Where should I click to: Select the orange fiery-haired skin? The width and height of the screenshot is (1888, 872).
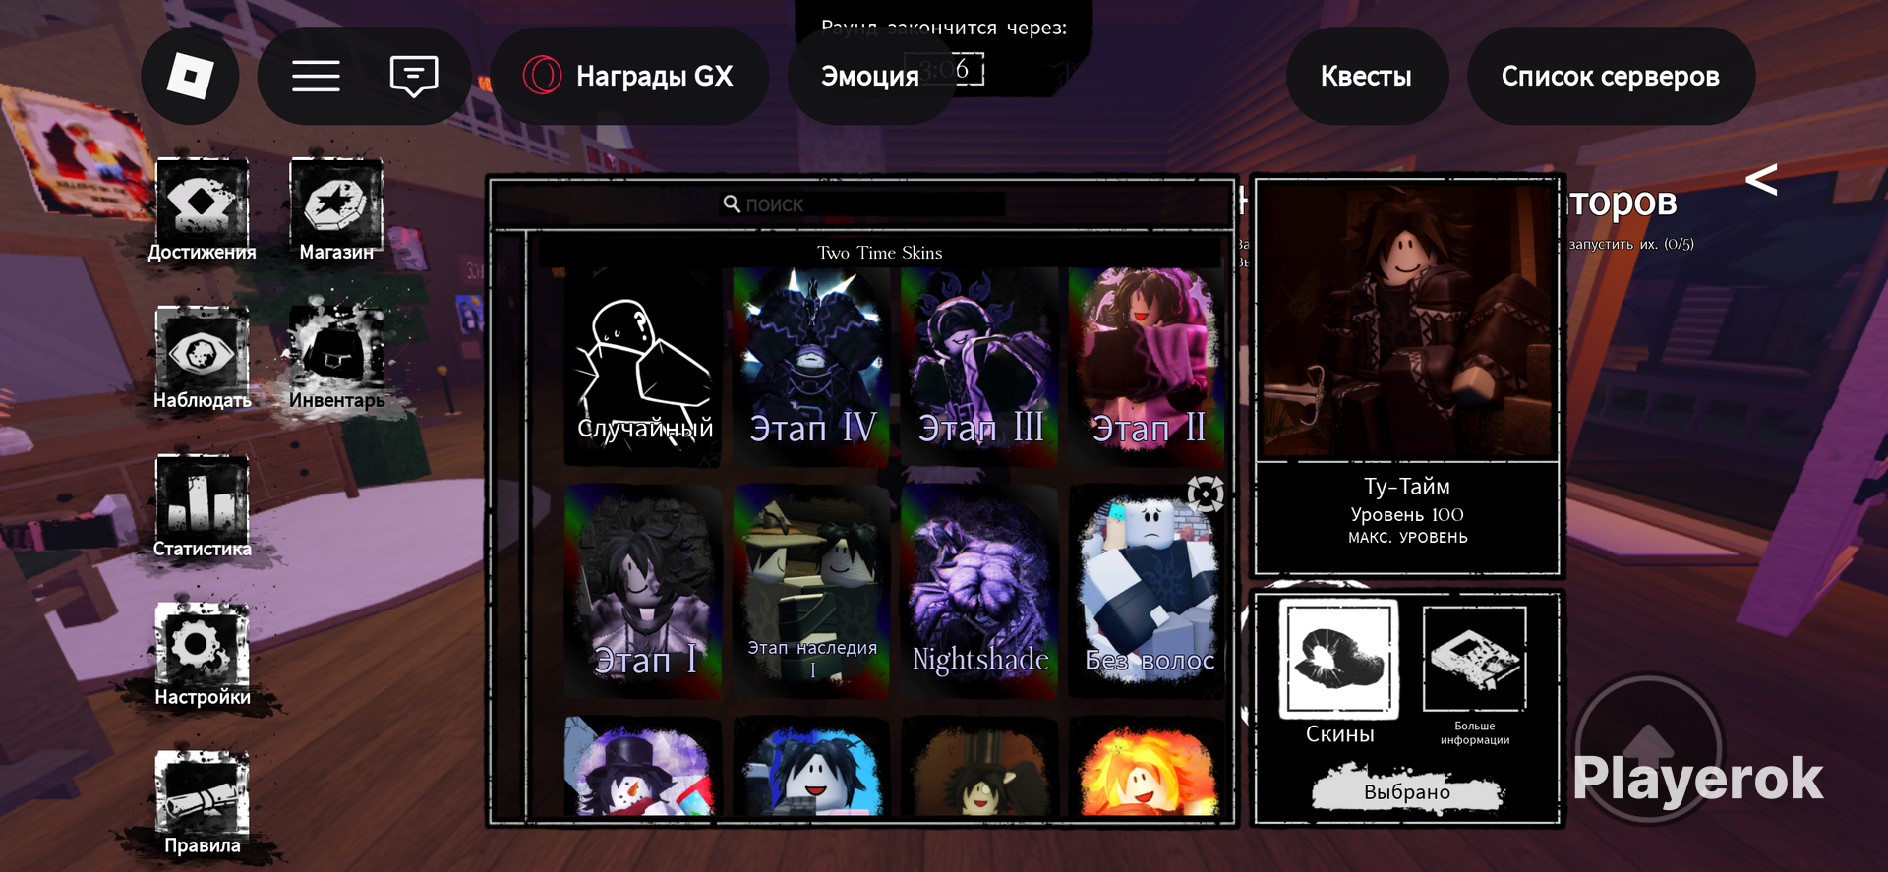[1148, 767]
